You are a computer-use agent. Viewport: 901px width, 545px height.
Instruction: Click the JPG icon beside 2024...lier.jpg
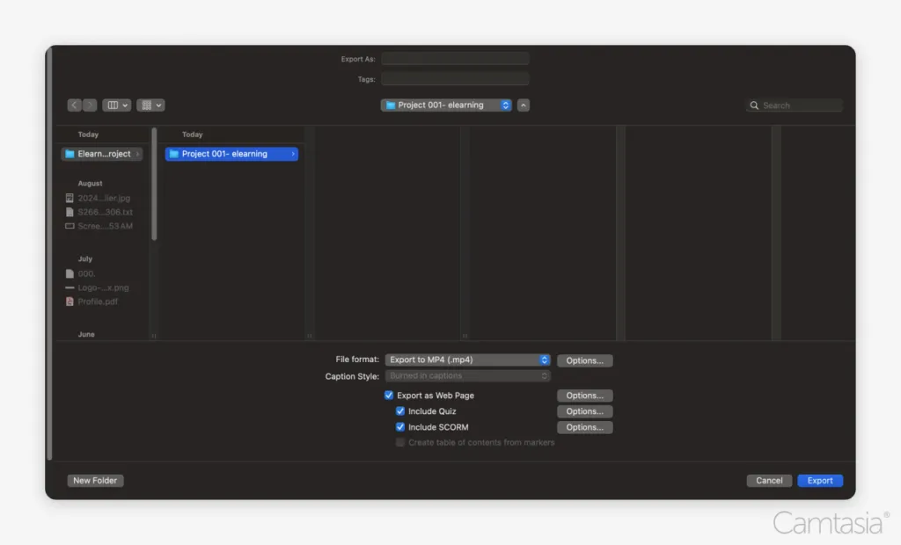(70, 198)
